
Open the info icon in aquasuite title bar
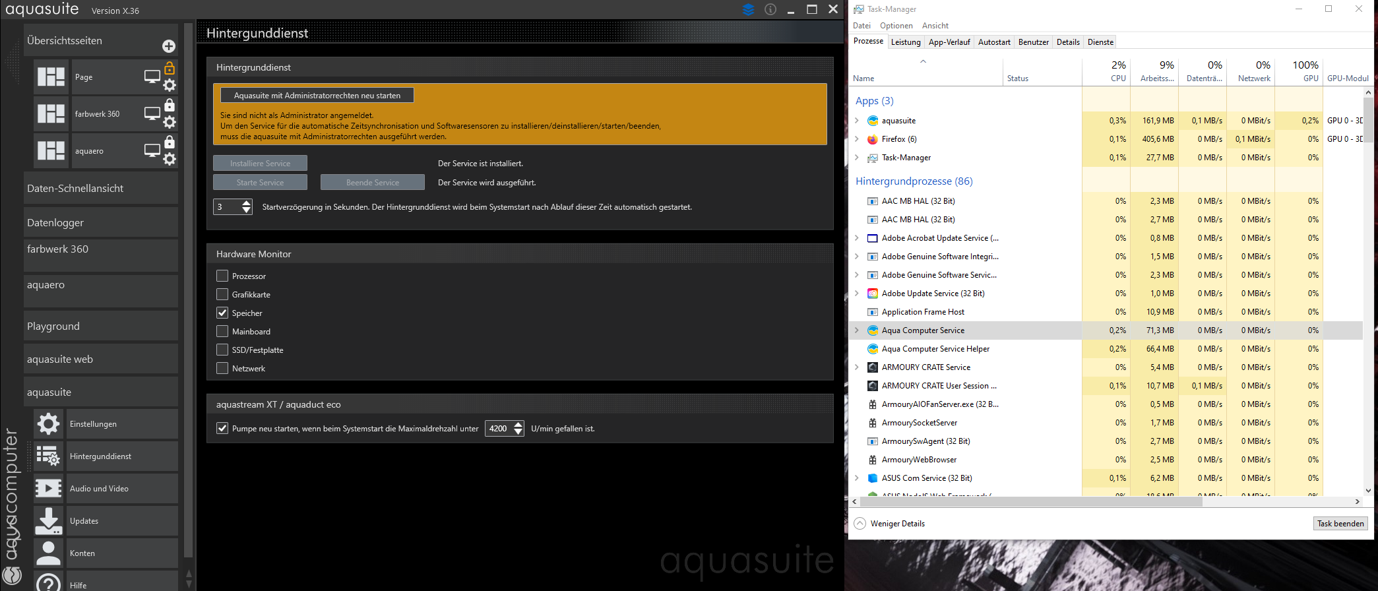click(770, 9)
